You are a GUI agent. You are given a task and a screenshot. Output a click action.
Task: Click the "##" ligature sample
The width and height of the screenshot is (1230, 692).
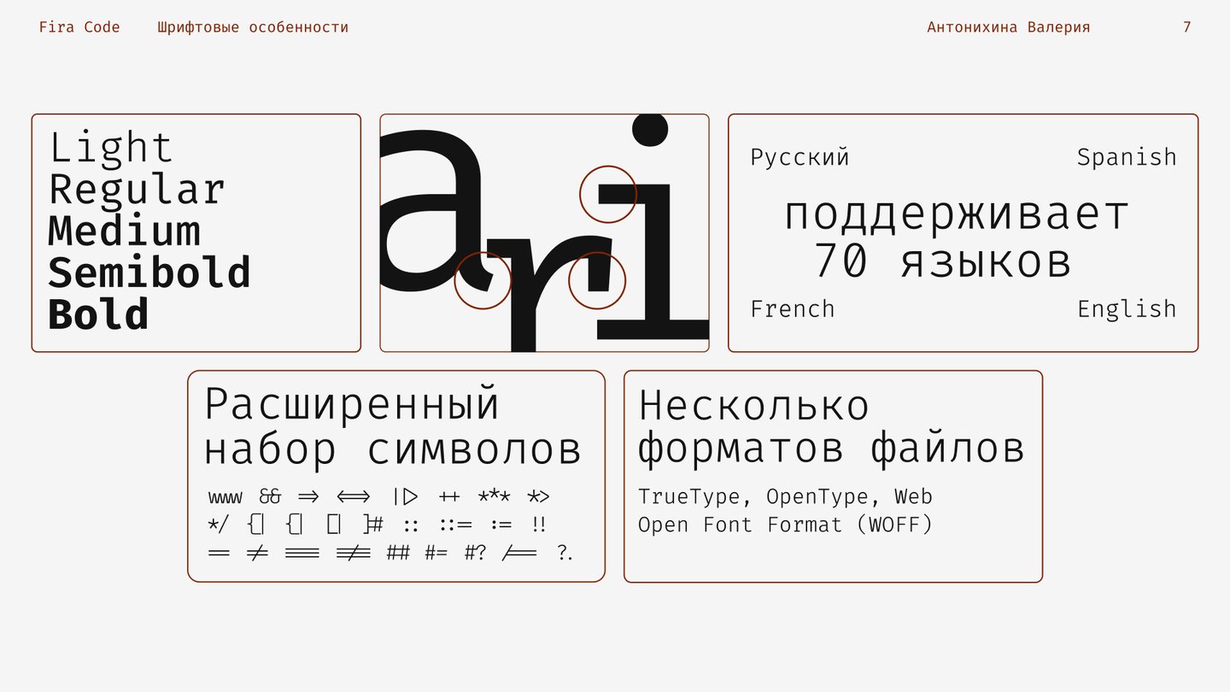pos(398,553)
